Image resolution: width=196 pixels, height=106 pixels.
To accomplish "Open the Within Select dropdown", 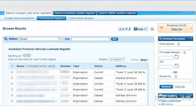I will click(40, 39).
